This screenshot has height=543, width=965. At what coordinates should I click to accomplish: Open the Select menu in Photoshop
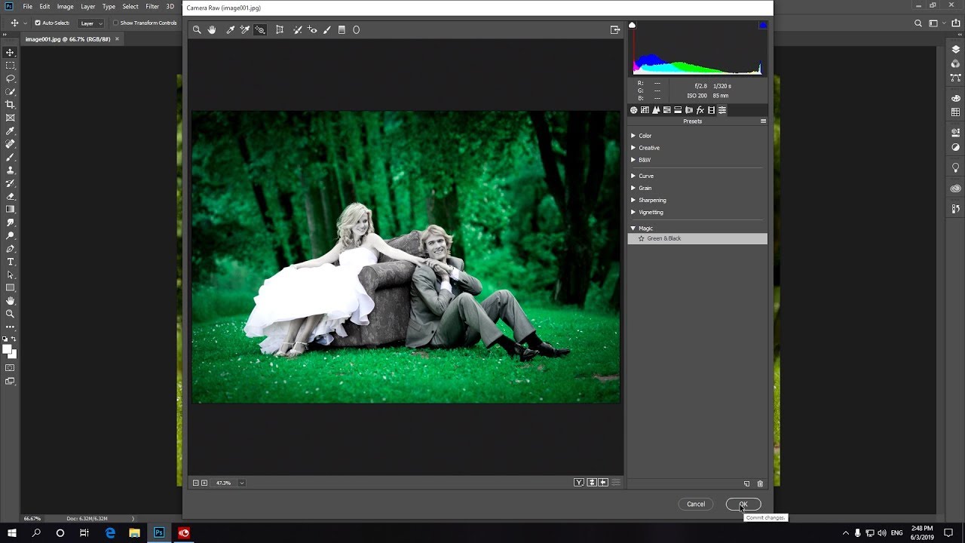(x=130, y=7)
